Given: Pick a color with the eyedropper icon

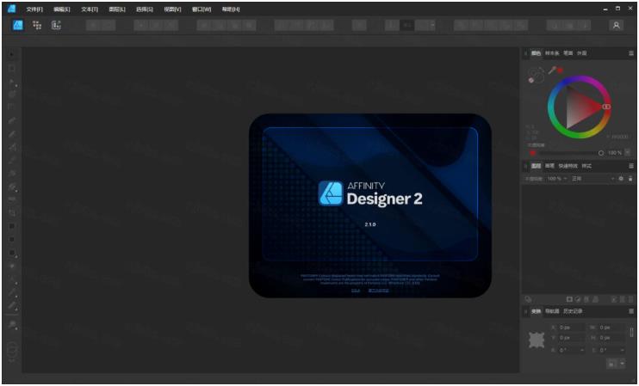Looking at the screenshot, I should coord(552,70).
